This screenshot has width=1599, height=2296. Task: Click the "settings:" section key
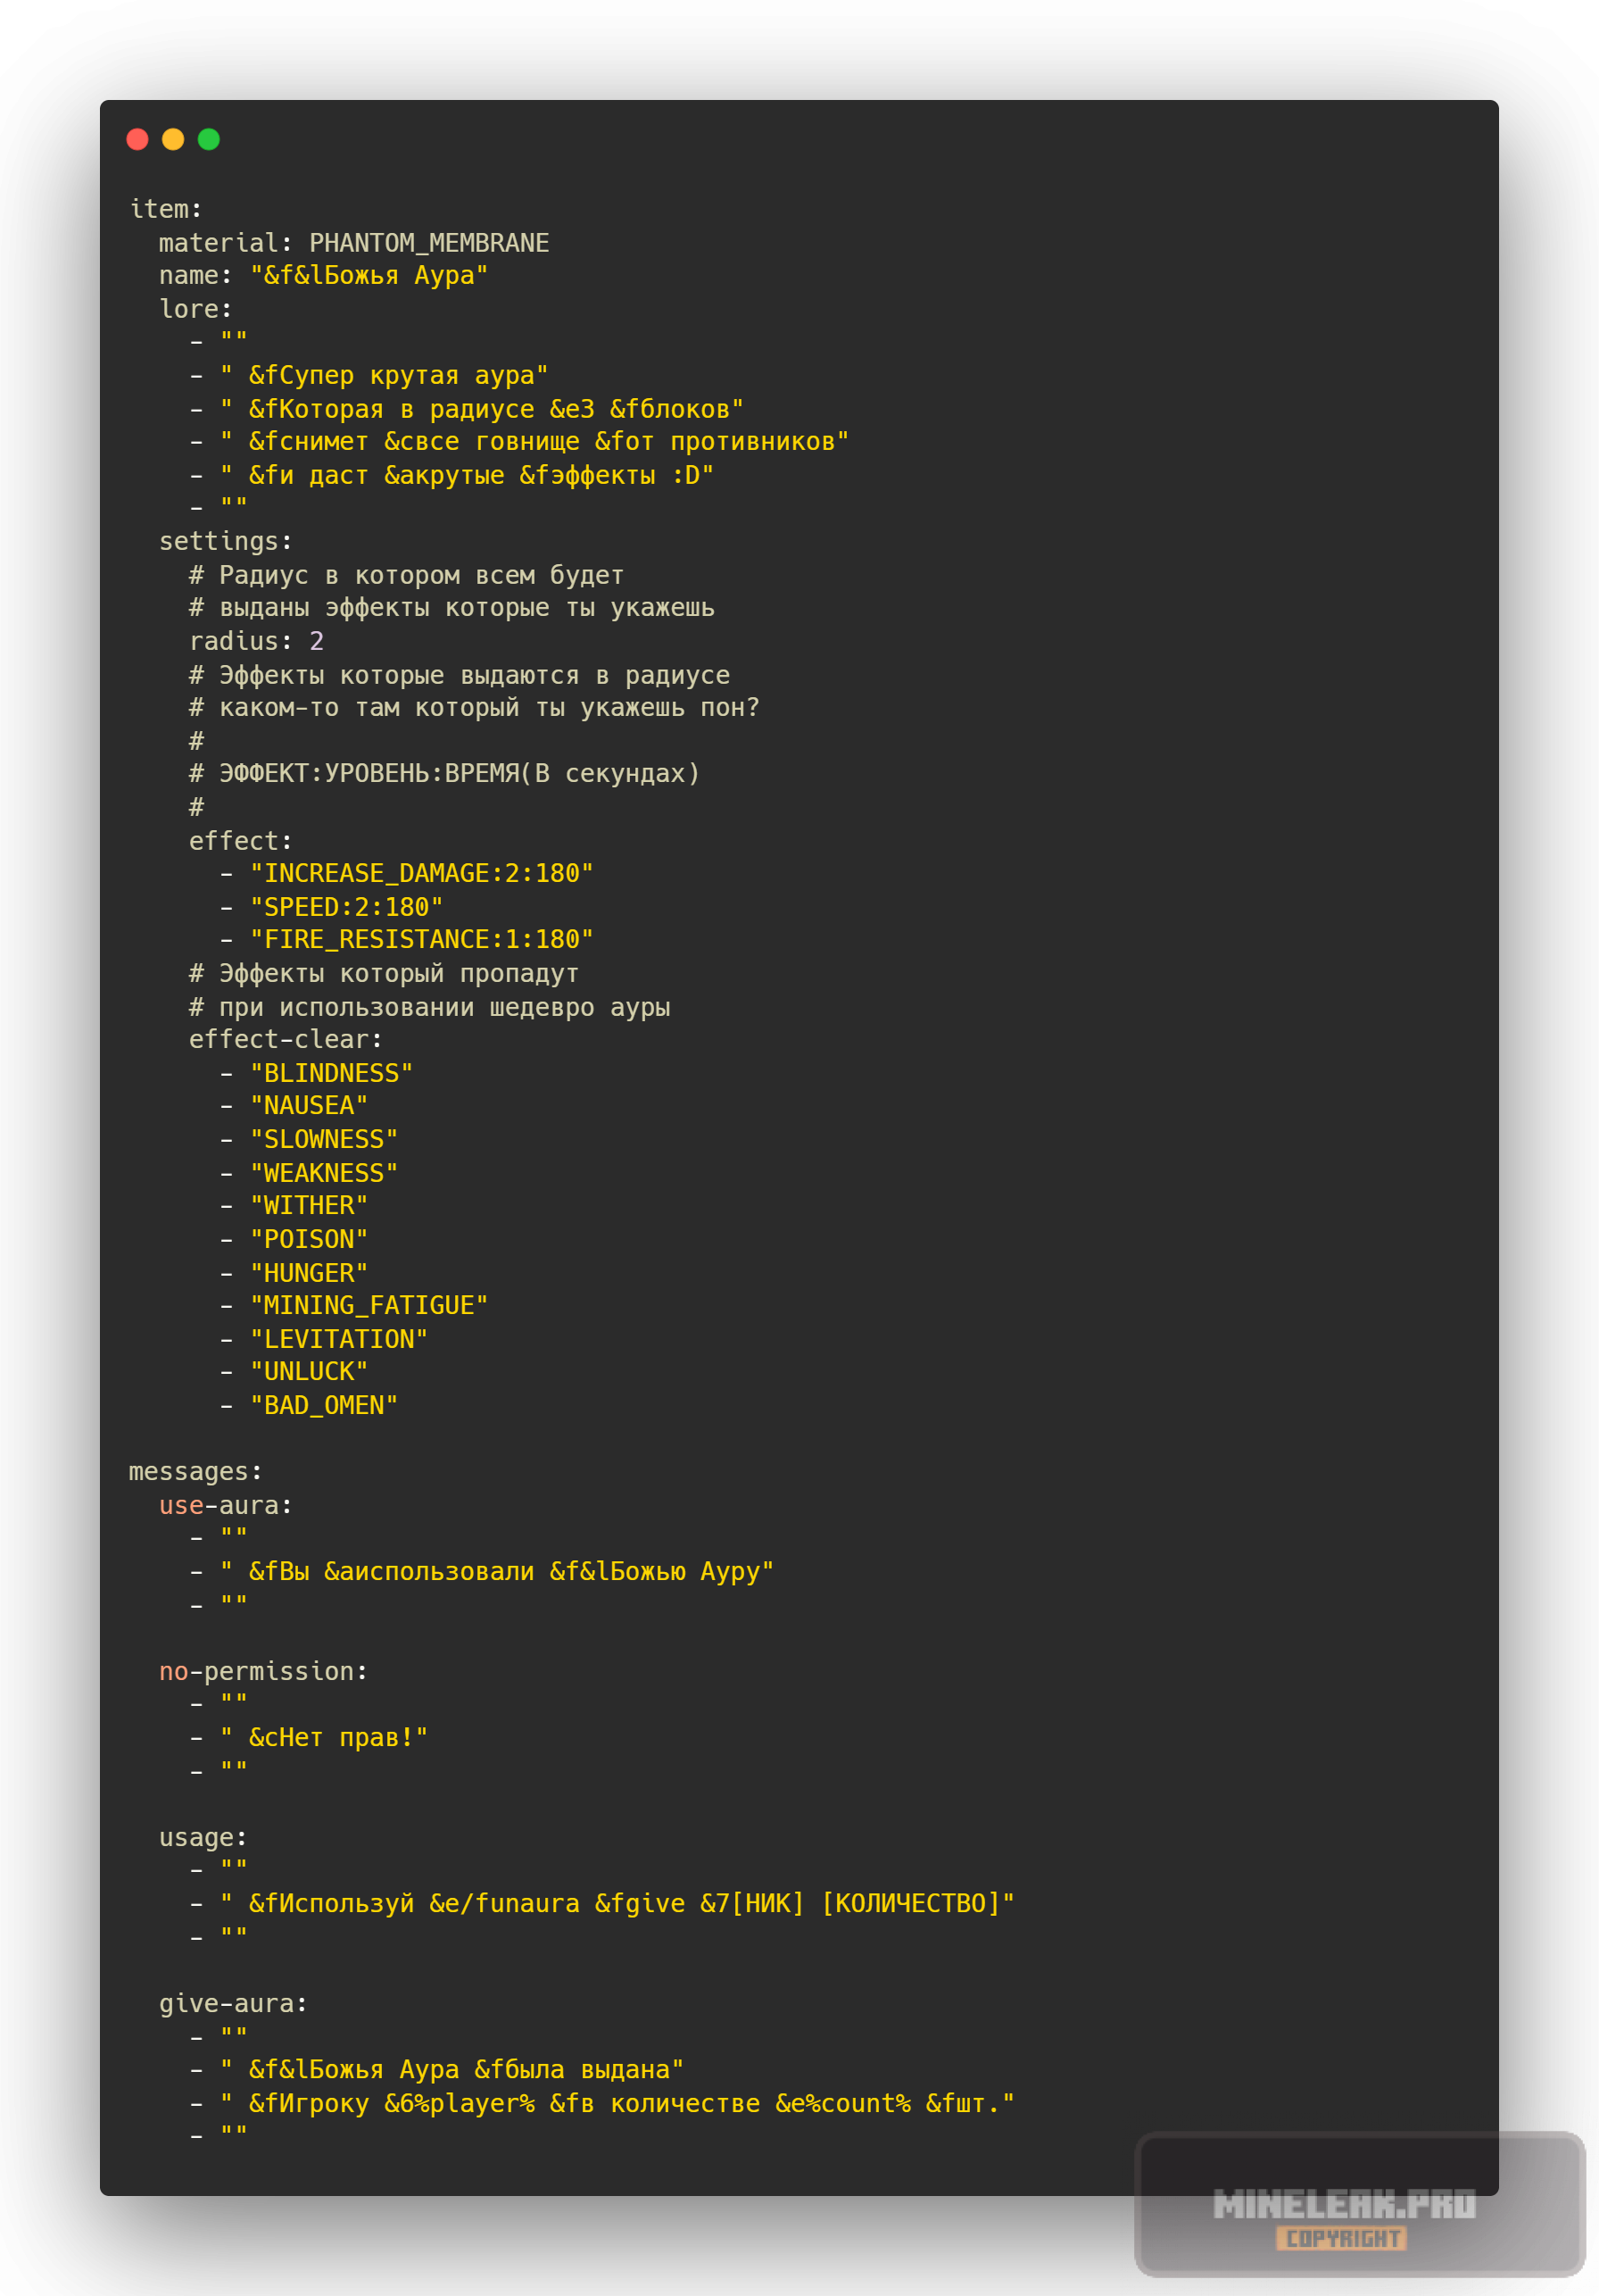coord(225,541)
